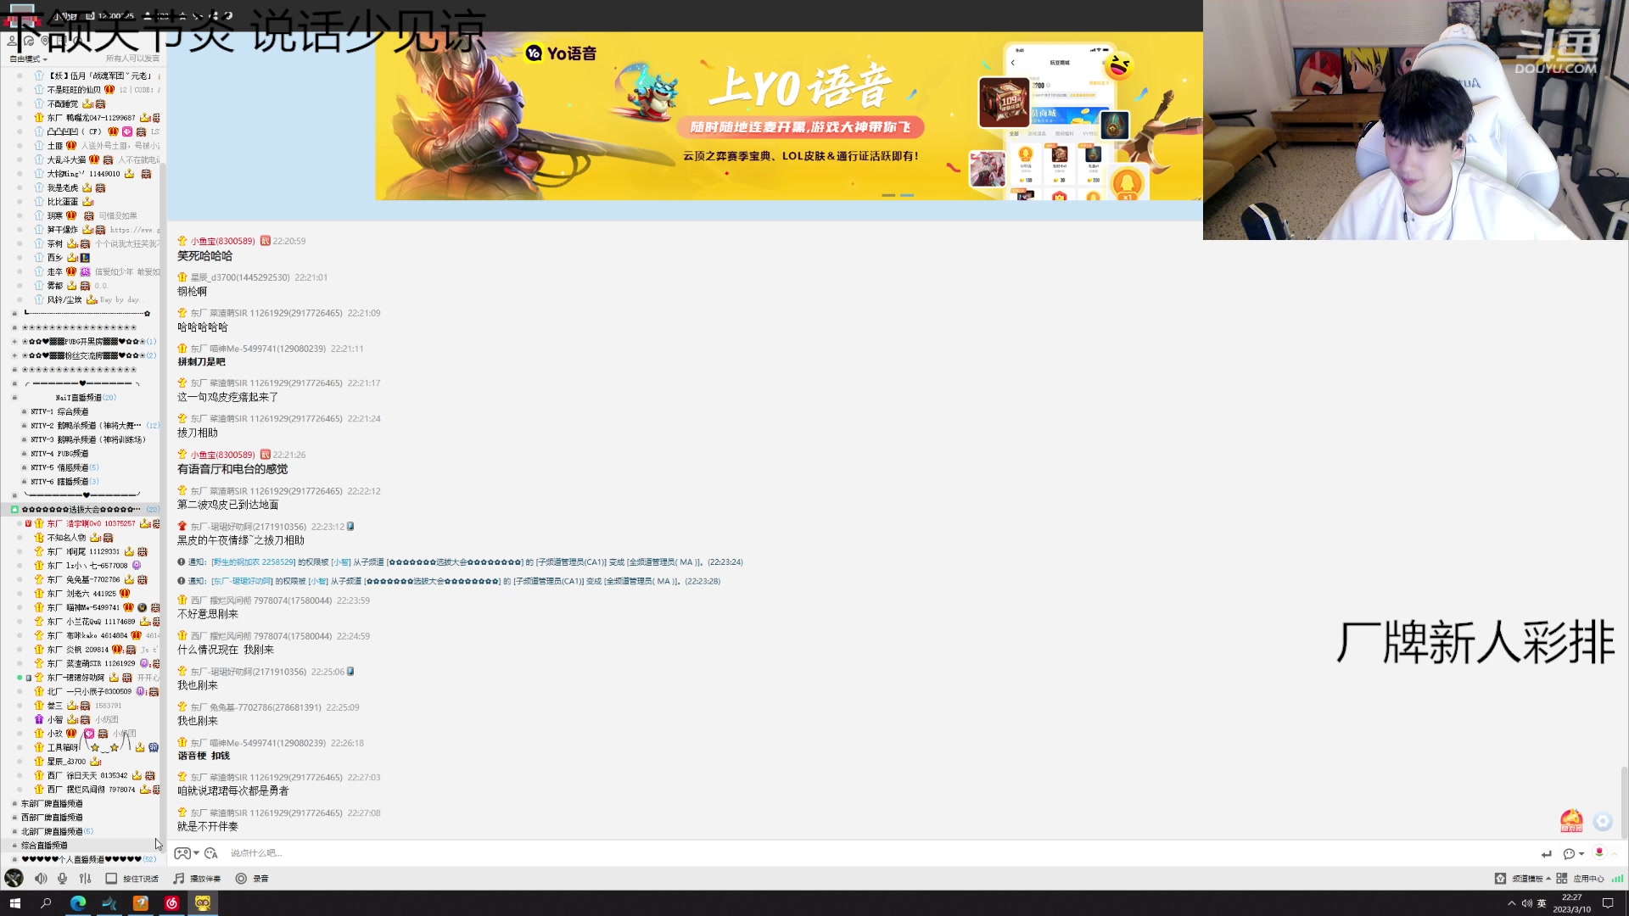Click the speaker volume icon in YY toolbar
Image resolution: width=1629 pixels, height=916 pixels.
point(40,879)
